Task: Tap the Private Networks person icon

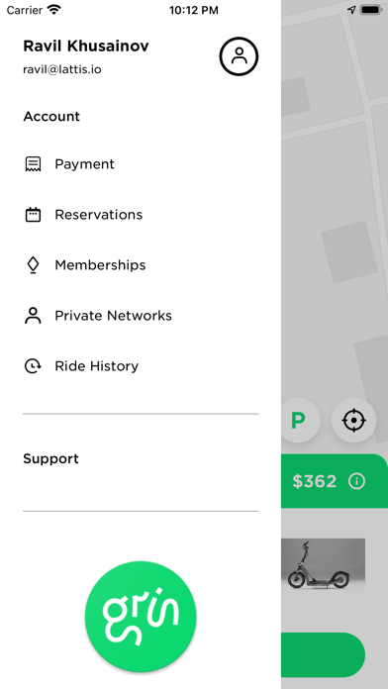Action: 33,316
